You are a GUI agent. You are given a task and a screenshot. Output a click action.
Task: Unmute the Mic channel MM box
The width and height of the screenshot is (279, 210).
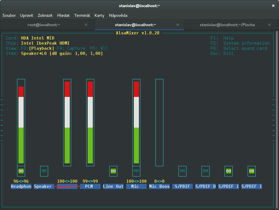pos(136,171)
